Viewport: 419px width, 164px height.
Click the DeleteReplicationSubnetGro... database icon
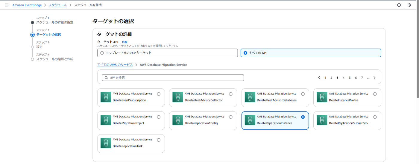(322, 120)
